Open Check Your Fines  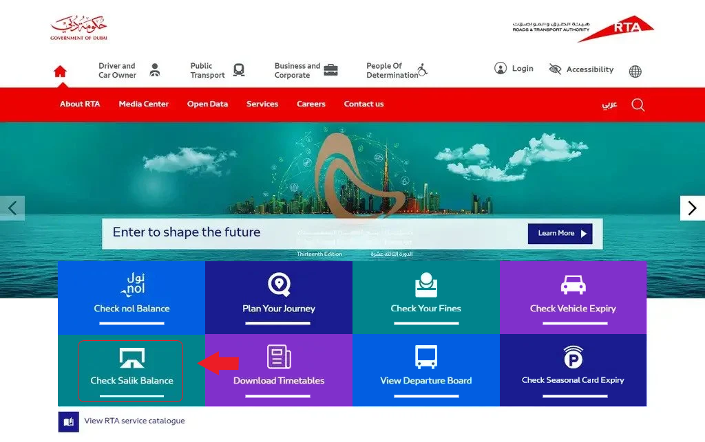coord(425,298)
